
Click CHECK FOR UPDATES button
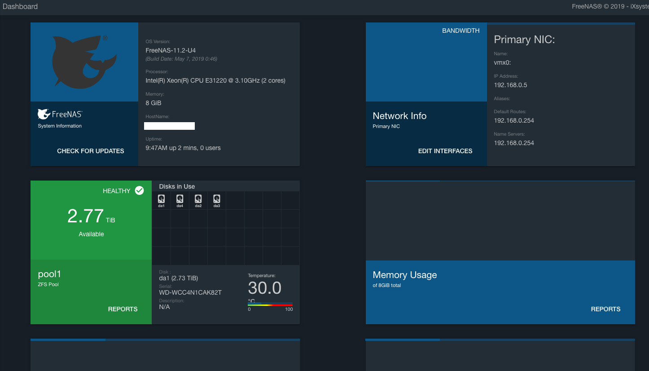tap(91, 151)
